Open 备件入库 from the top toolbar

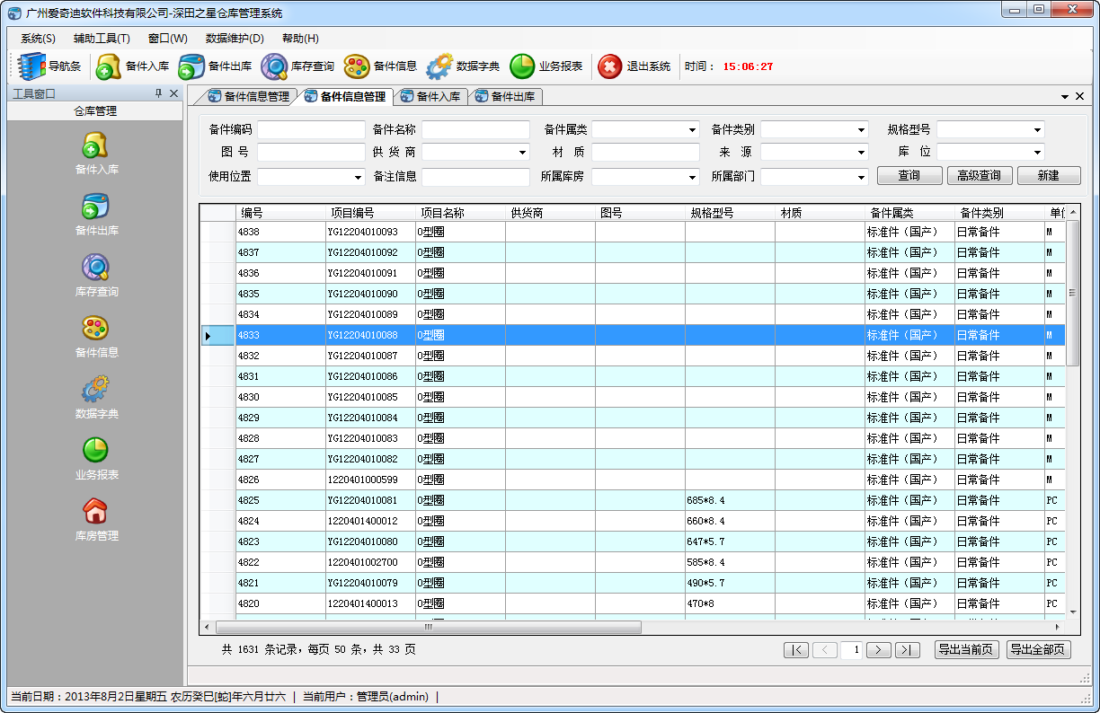[x=109, y=66]
